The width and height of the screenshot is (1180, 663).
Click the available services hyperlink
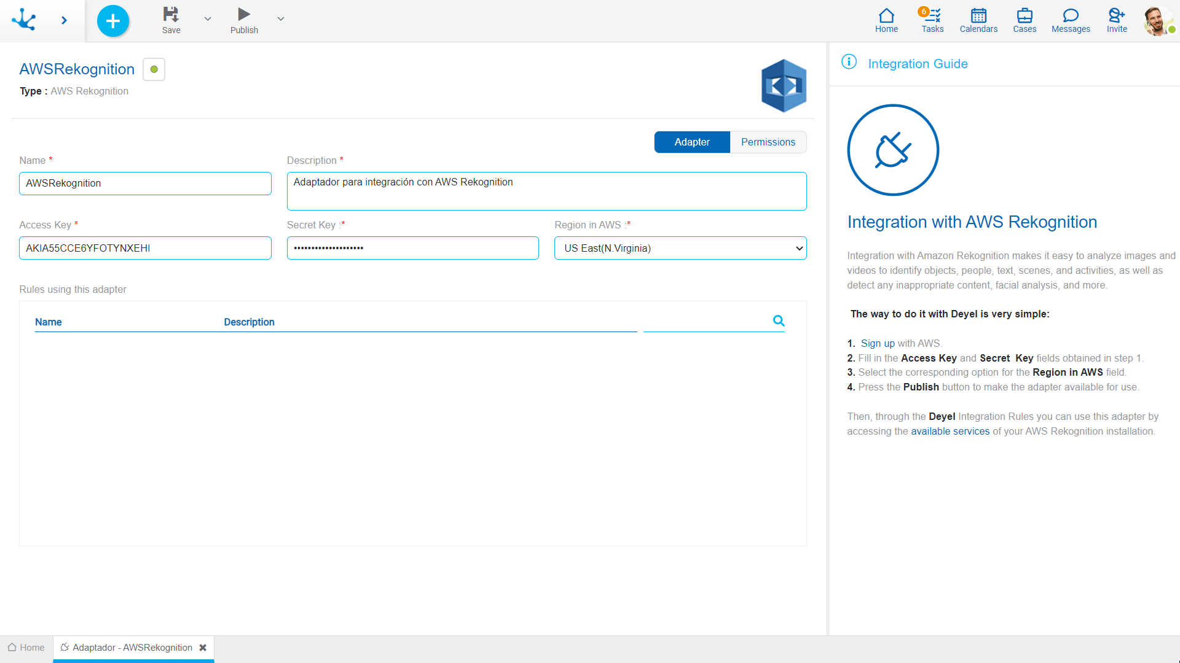[949, 431]
